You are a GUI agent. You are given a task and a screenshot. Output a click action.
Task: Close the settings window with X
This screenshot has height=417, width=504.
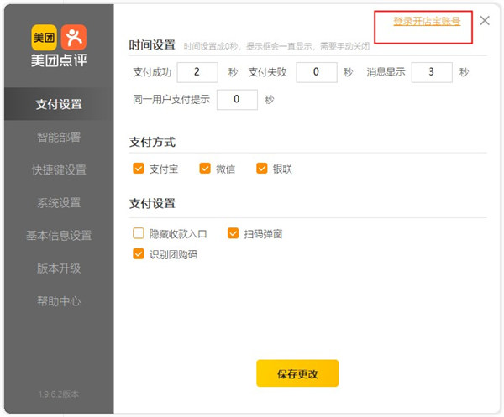click(x=485, y=21)
